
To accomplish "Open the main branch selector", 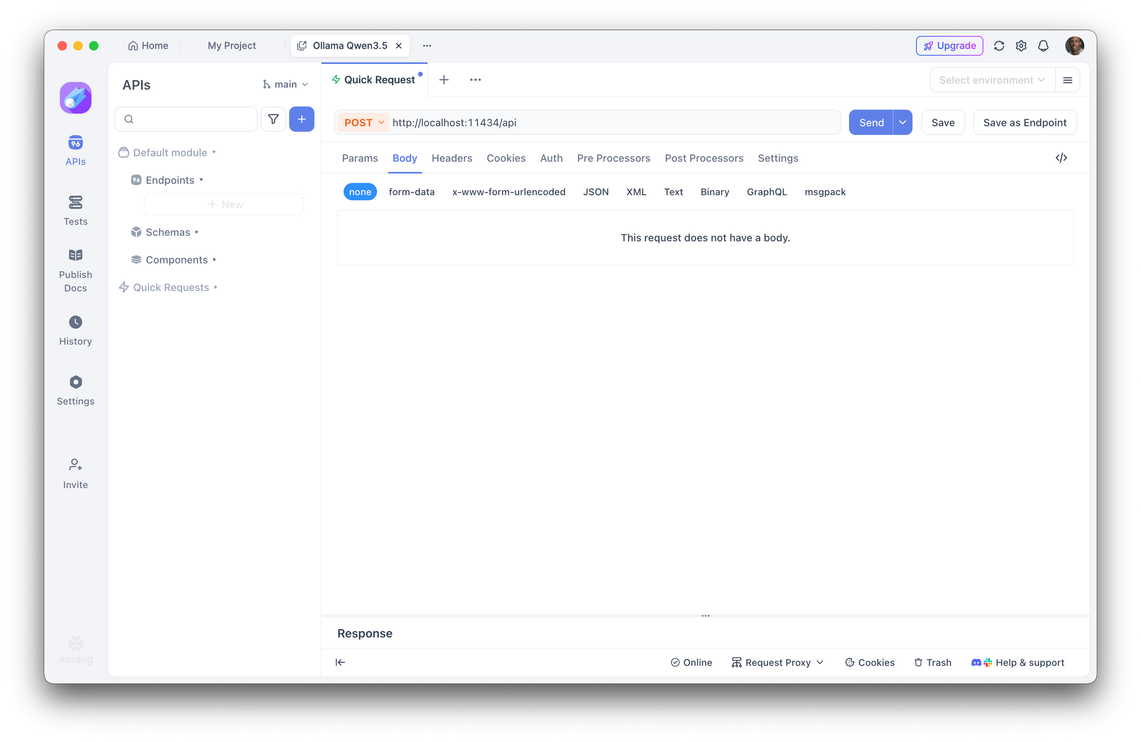I will 285,84.
